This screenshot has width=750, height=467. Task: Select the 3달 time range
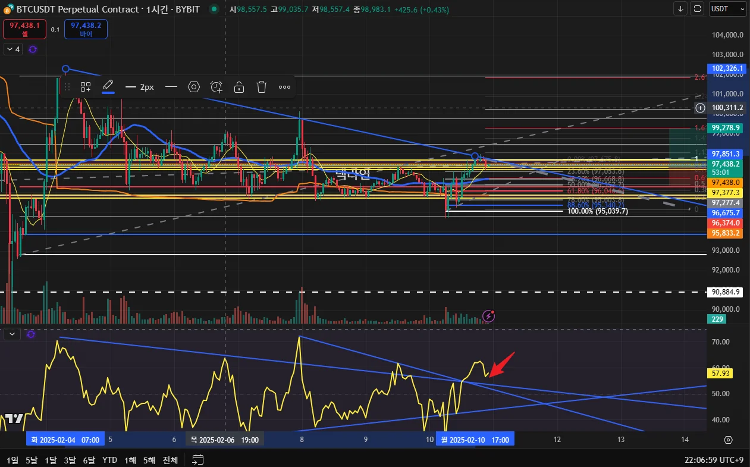point(70,460)
